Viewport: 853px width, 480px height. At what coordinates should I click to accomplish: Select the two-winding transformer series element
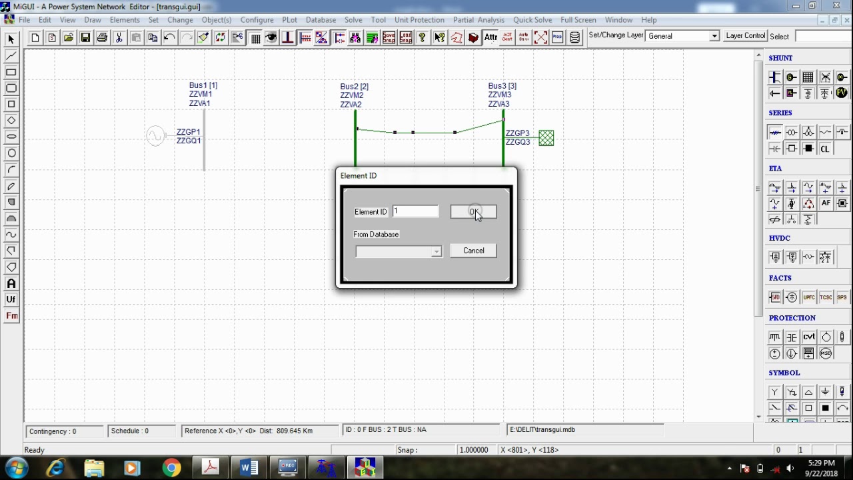(x=792, y=133)
